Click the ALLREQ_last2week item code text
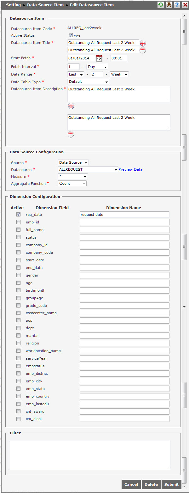189x493 pixels. coord(84,28)
